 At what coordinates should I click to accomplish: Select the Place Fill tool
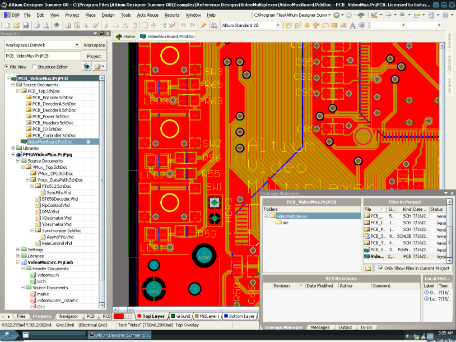(334, 26)
